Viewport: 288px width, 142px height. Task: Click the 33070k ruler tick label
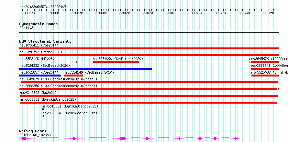point(149,13)
